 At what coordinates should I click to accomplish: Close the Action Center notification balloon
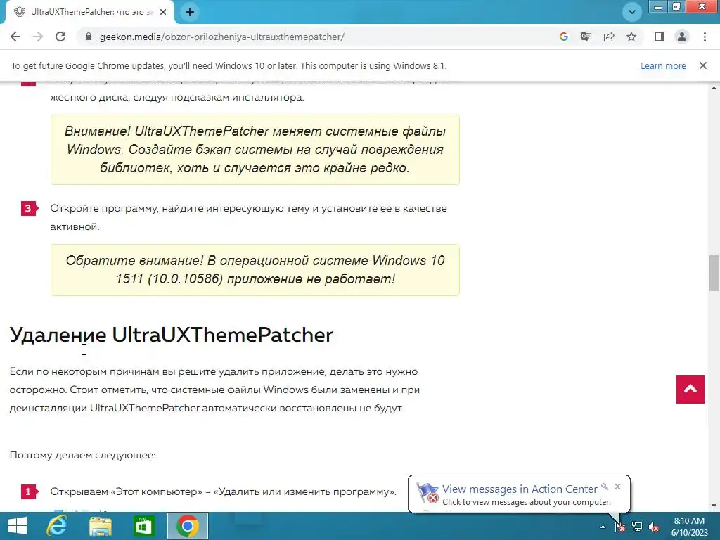point(617,487)
